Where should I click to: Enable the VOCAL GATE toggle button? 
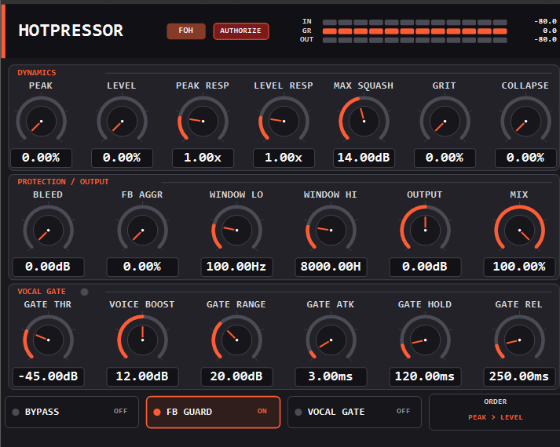pos(354,412)
